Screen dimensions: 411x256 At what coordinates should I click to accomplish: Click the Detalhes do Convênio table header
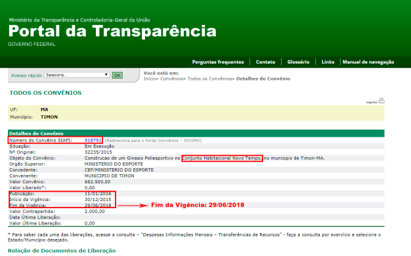point(196,133)
